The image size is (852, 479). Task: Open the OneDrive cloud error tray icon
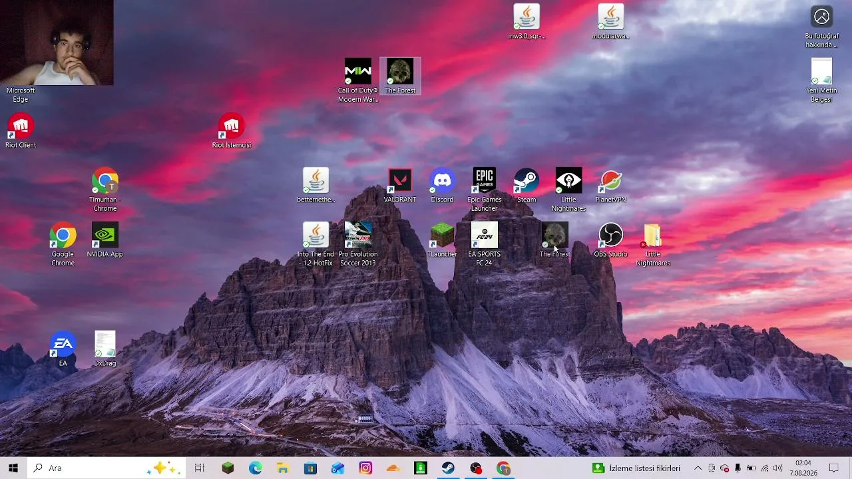[x=725, y=468]
